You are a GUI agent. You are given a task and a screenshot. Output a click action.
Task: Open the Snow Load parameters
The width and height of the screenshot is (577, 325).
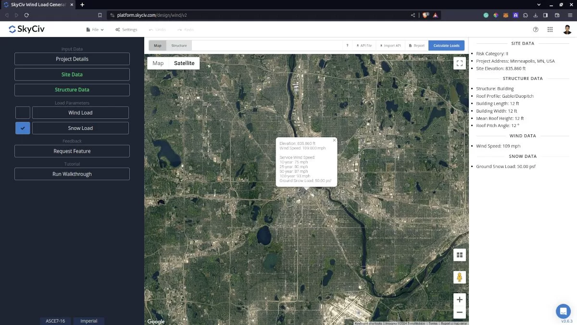coord(80,128)
